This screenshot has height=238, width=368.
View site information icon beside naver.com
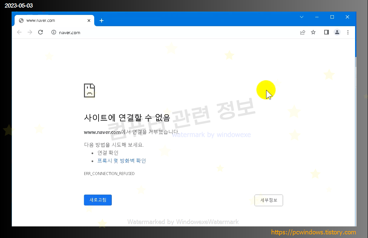[x=54, y=32]
